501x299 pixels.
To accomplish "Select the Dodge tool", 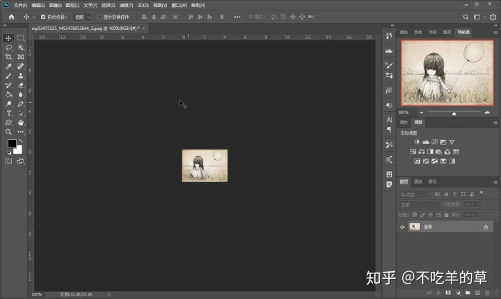I will point(8,104).
